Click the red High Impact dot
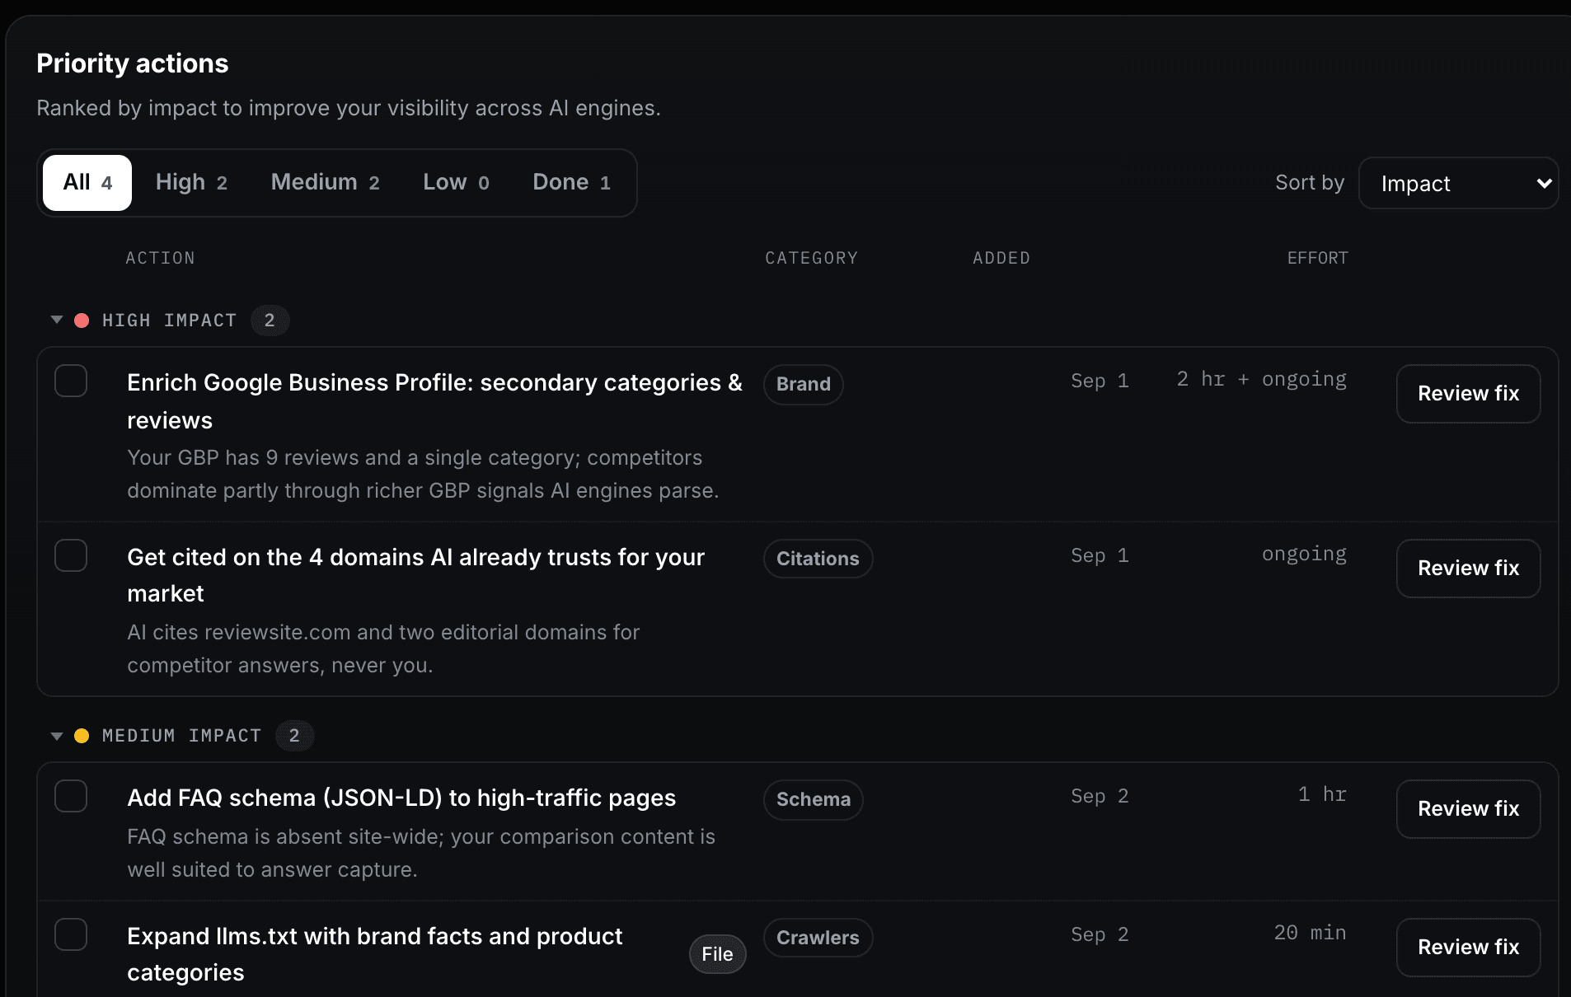The width and height of the screenshot is (1571, 997). [82, 321]
